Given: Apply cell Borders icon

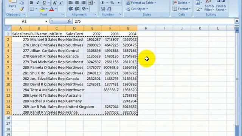Looking at the screenshot, I should click(32, 9).
